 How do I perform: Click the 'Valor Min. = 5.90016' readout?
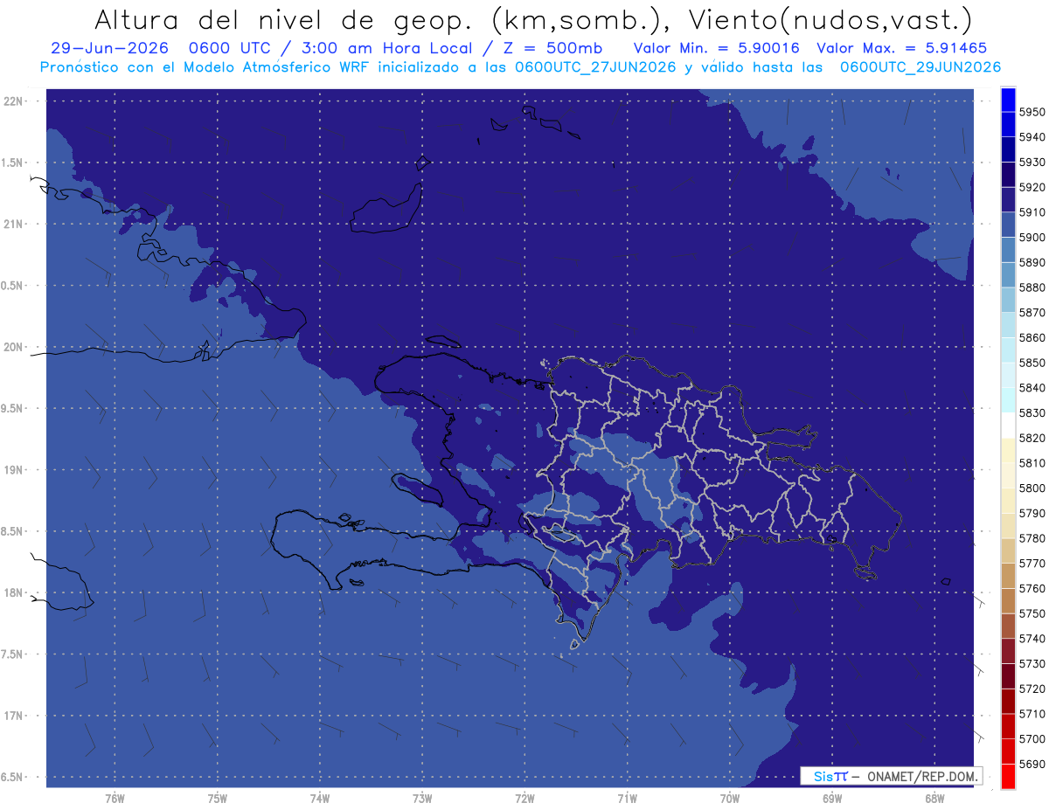[716, 48]
